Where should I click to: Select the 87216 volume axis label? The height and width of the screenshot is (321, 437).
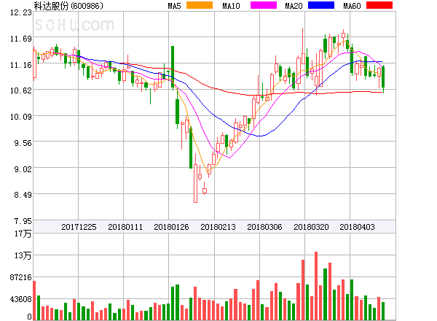point(20,277)
